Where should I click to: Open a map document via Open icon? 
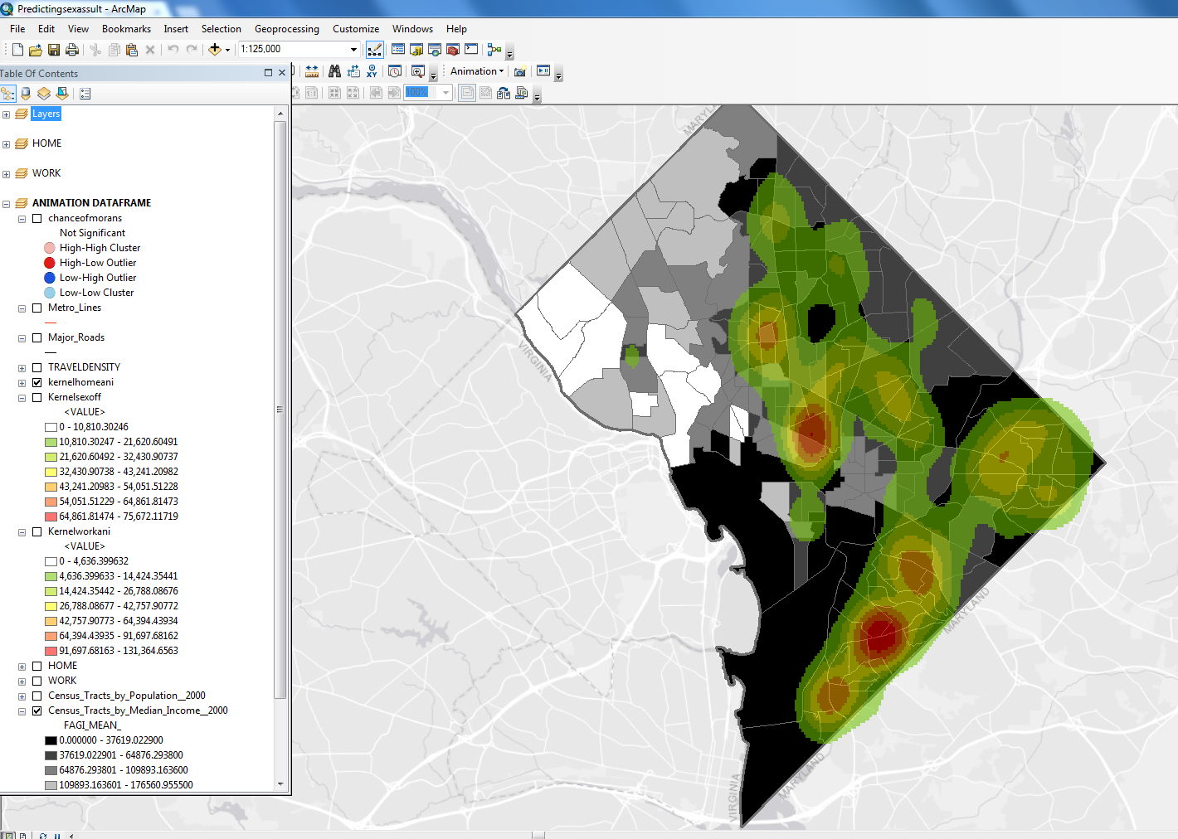point(36,50)
